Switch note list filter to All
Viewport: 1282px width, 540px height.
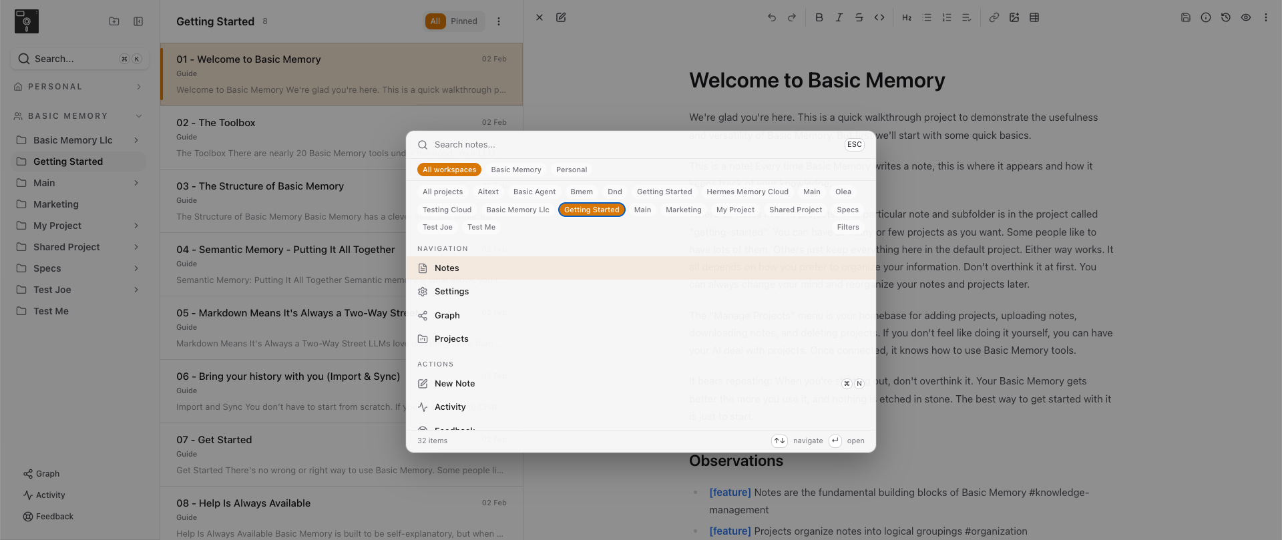tap(435, 21)
